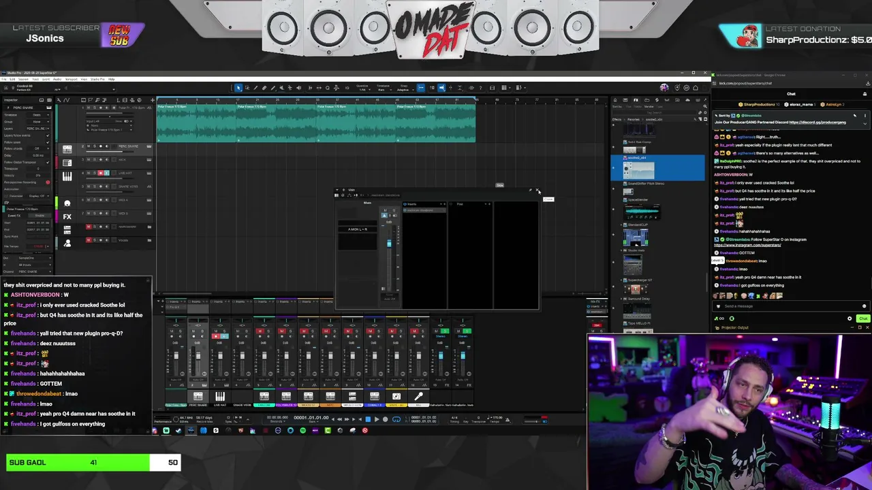Click the LIVE HAT track piano icon
Image resolution: width=872 pixels, height=490 pixels.
coord(67,176)
